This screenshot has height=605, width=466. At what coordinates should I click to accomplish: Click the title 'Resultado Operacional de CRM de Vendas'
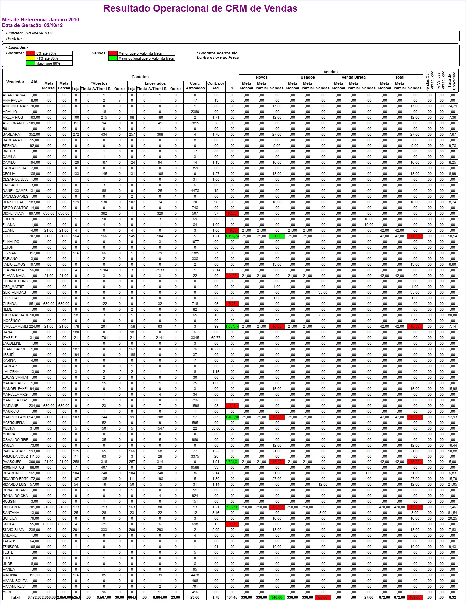point(201,8)
